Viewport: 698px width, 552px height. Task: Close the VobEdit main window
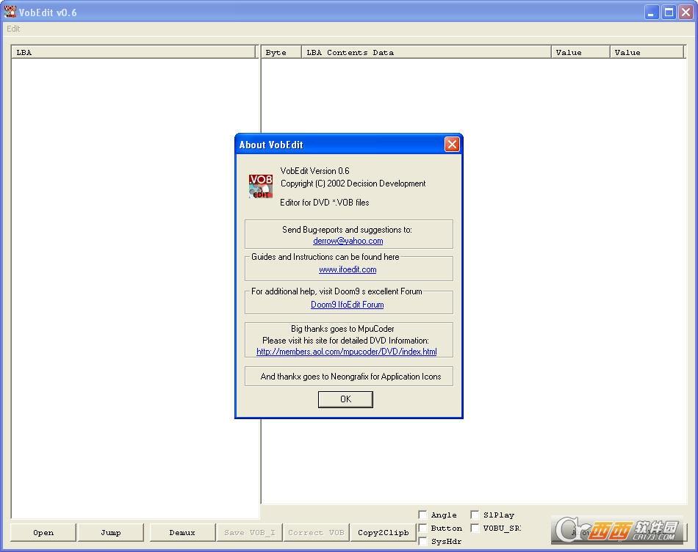[x=686, y=12]
